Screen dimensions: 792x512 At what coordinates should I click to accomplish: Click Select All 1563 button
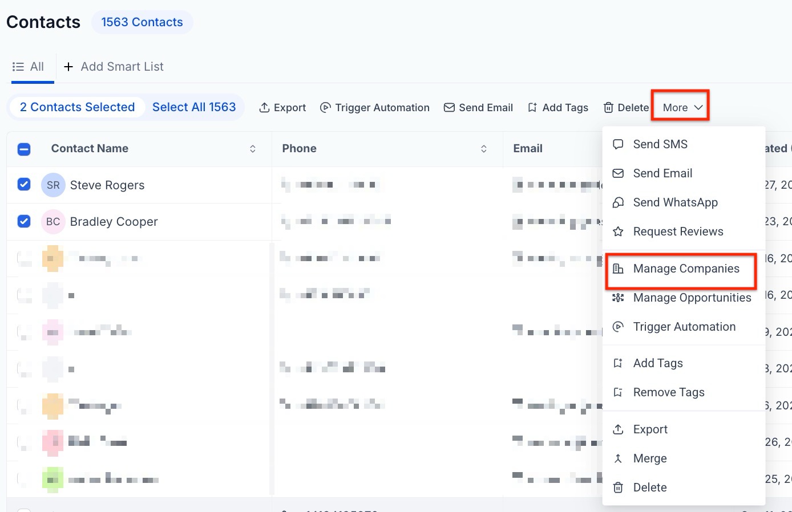point(194,107)
